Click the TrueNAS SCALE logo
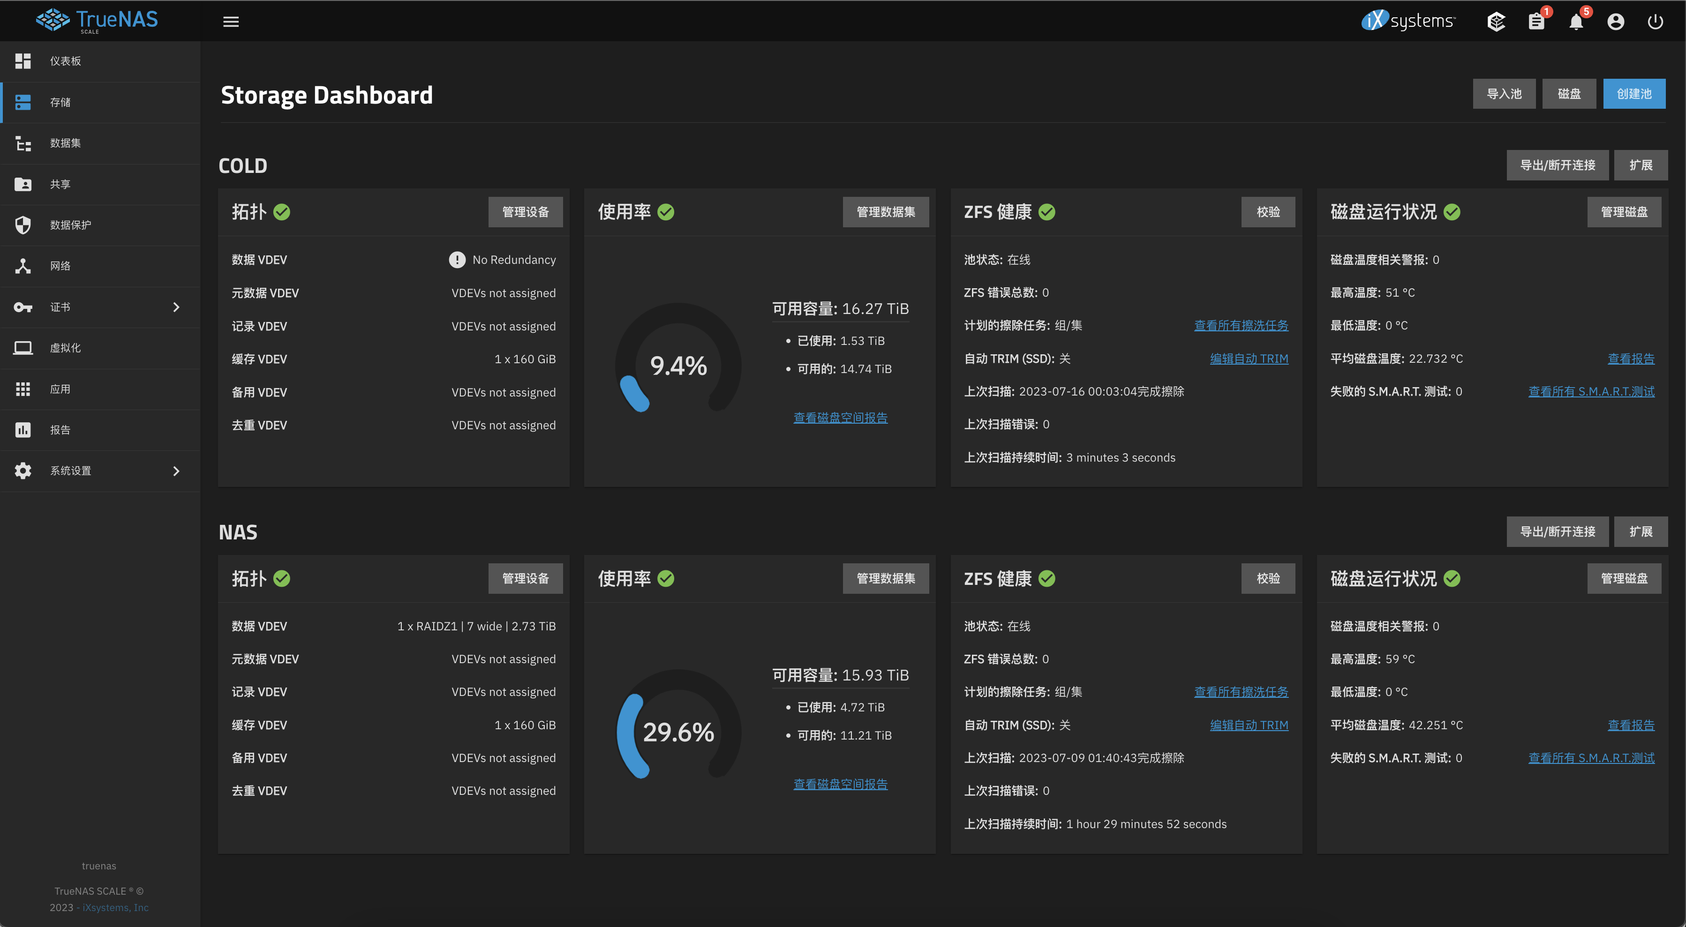1686x927 pixels. [x=97, y=20]
